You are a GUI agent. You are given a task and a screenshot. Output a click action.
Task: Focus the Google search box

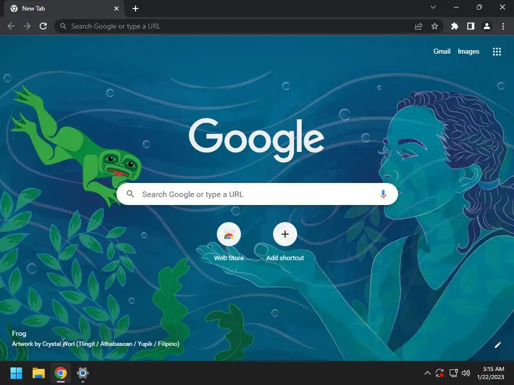(x=257, y=194)
